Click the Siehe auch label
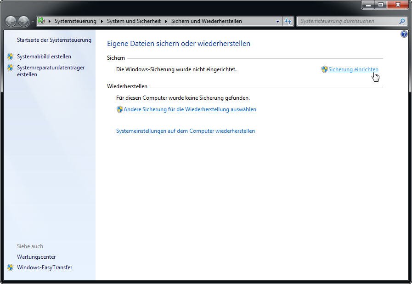 (30, 246)
